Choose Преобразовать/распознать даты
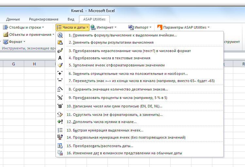This screenshot has height=167, width=245. click(x=140, y=146)
